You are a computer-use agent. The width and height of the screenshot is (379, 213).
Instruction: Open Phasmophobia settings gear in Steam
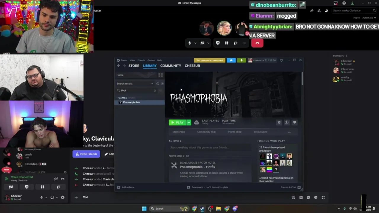(x=279, y=122)
